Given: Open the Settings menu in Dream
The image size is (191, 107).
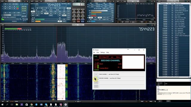Looking at the screenshot, I should [103, 52].
